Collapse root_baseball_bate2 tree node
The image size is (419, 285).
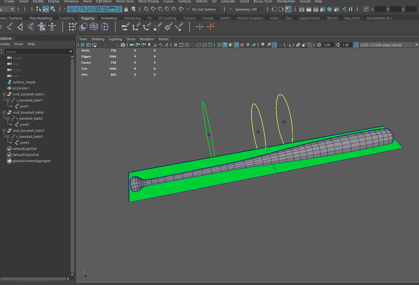[x=4, y=112]
